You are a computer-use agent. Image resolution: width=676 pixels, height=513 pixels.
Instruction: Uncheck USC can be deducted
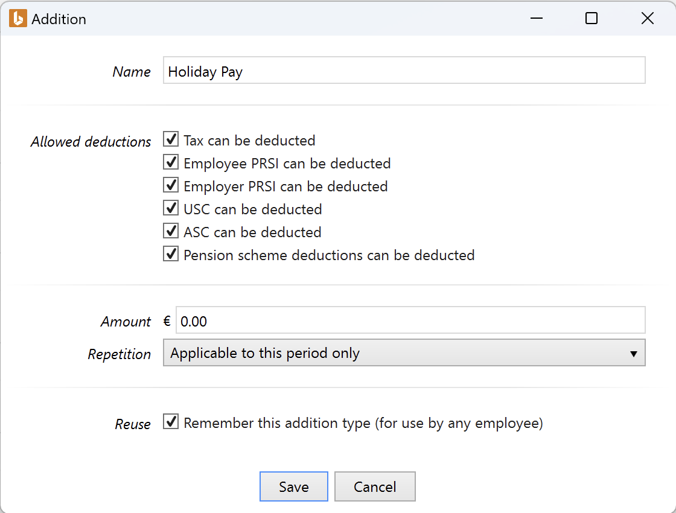pyautogui.click(x=171, y=208)
